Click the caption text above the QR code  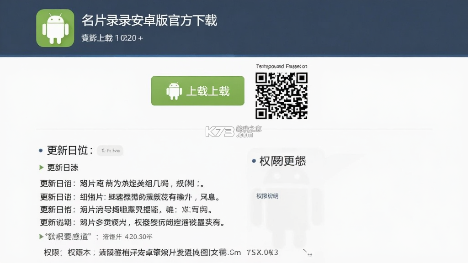click(x=282, y=66)
